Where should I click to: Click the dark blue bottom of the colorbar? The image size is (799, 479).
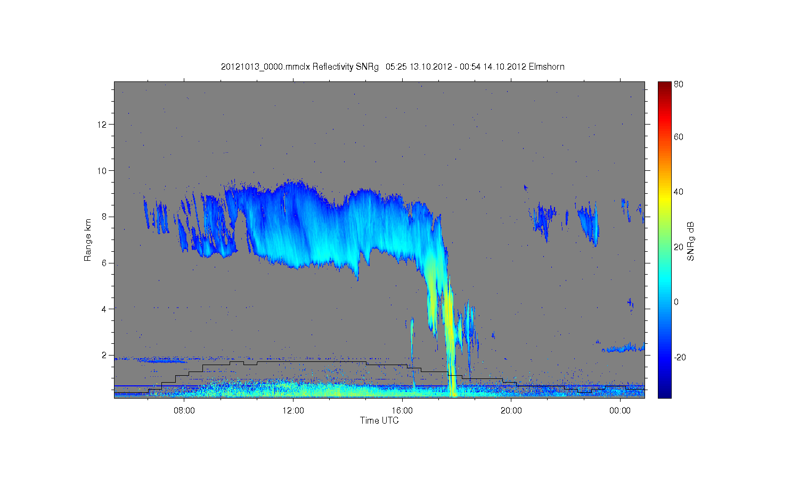point(664,393)
